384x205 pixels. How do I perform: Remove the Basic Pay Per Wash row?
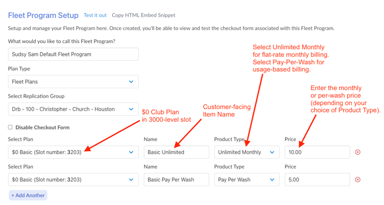(x=358, y=180)
